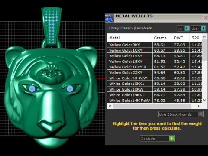208x156 pixels.
Task: Click the table's scroll up arrow
Action: pyautogui.click(x=205, y=37)
